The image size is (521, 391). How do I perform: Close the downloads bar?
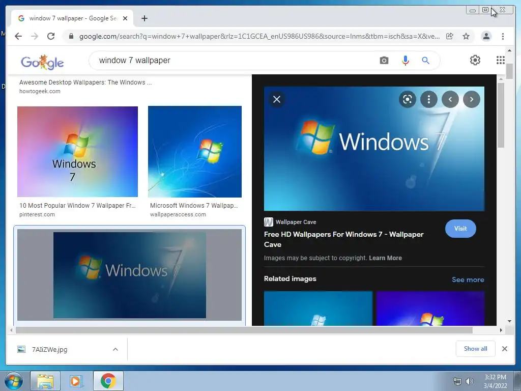click(504, 349)
